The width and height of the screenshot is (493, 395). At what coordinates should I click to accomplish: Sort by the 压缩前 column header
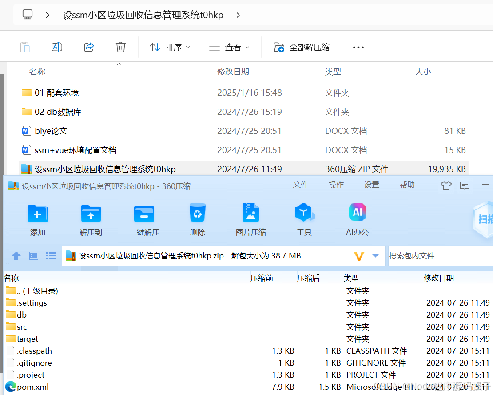[262, 278]
